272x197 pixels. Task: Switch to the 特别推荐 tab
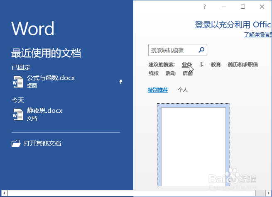158,90
